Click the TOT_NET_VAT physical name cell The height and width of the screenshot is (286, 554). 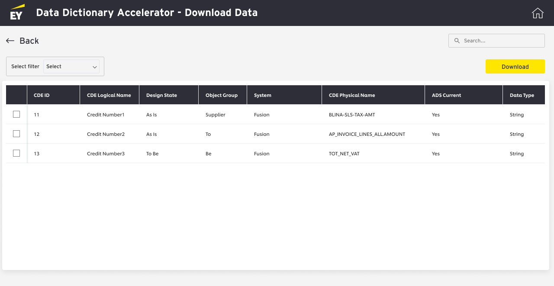(344, 154)
